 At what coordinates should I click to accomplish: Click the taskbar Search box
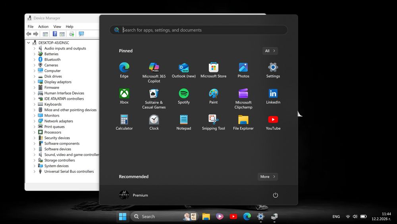tap(164, 216)
